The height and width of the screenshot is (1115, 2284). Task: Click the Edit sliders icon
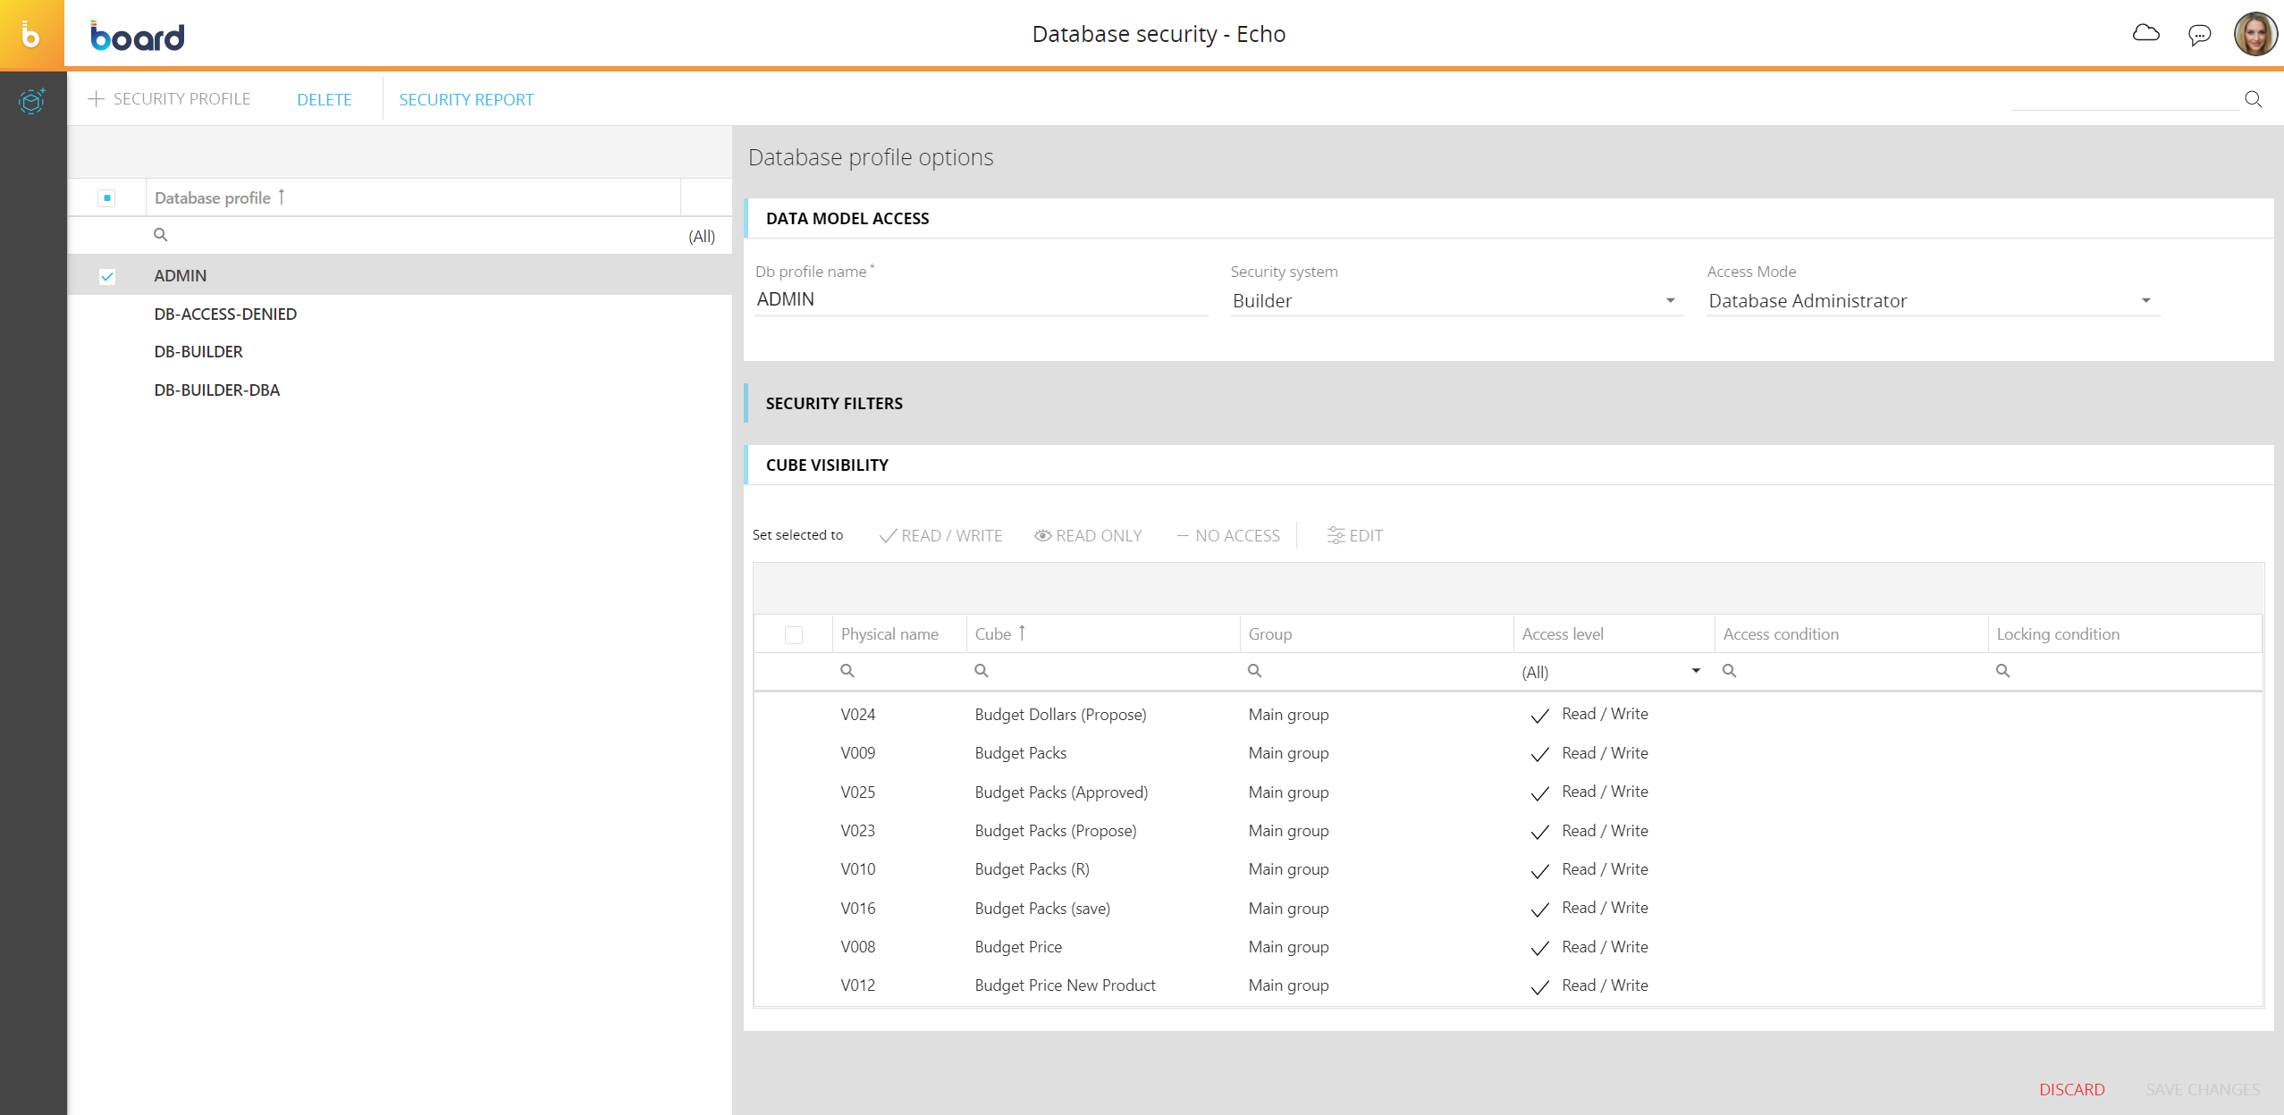pos(1336,535)
